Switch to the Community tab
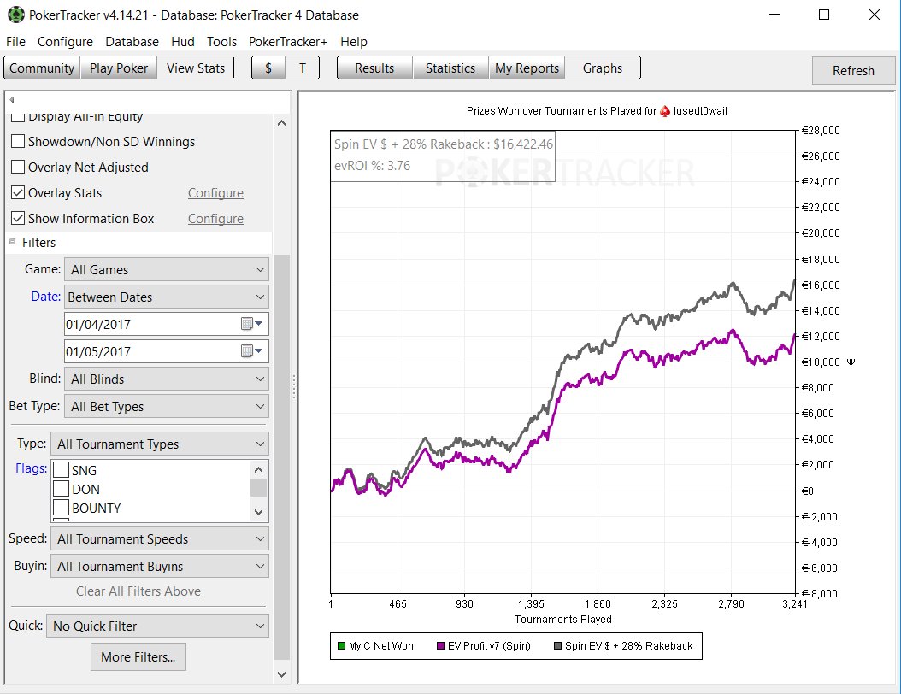This screenshot has height=694, width=901. click(42, 68)
